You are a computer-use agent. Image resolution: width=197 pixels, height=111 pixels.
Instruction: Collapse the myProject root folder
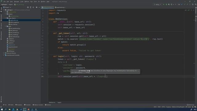point(3,10)
